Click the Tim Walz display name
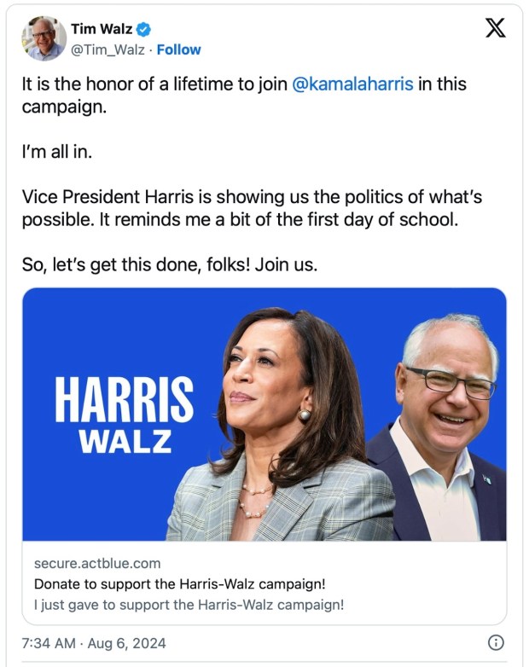Image resolution: width=529 pixels, height=667 pixels. (x=95, y=30)
